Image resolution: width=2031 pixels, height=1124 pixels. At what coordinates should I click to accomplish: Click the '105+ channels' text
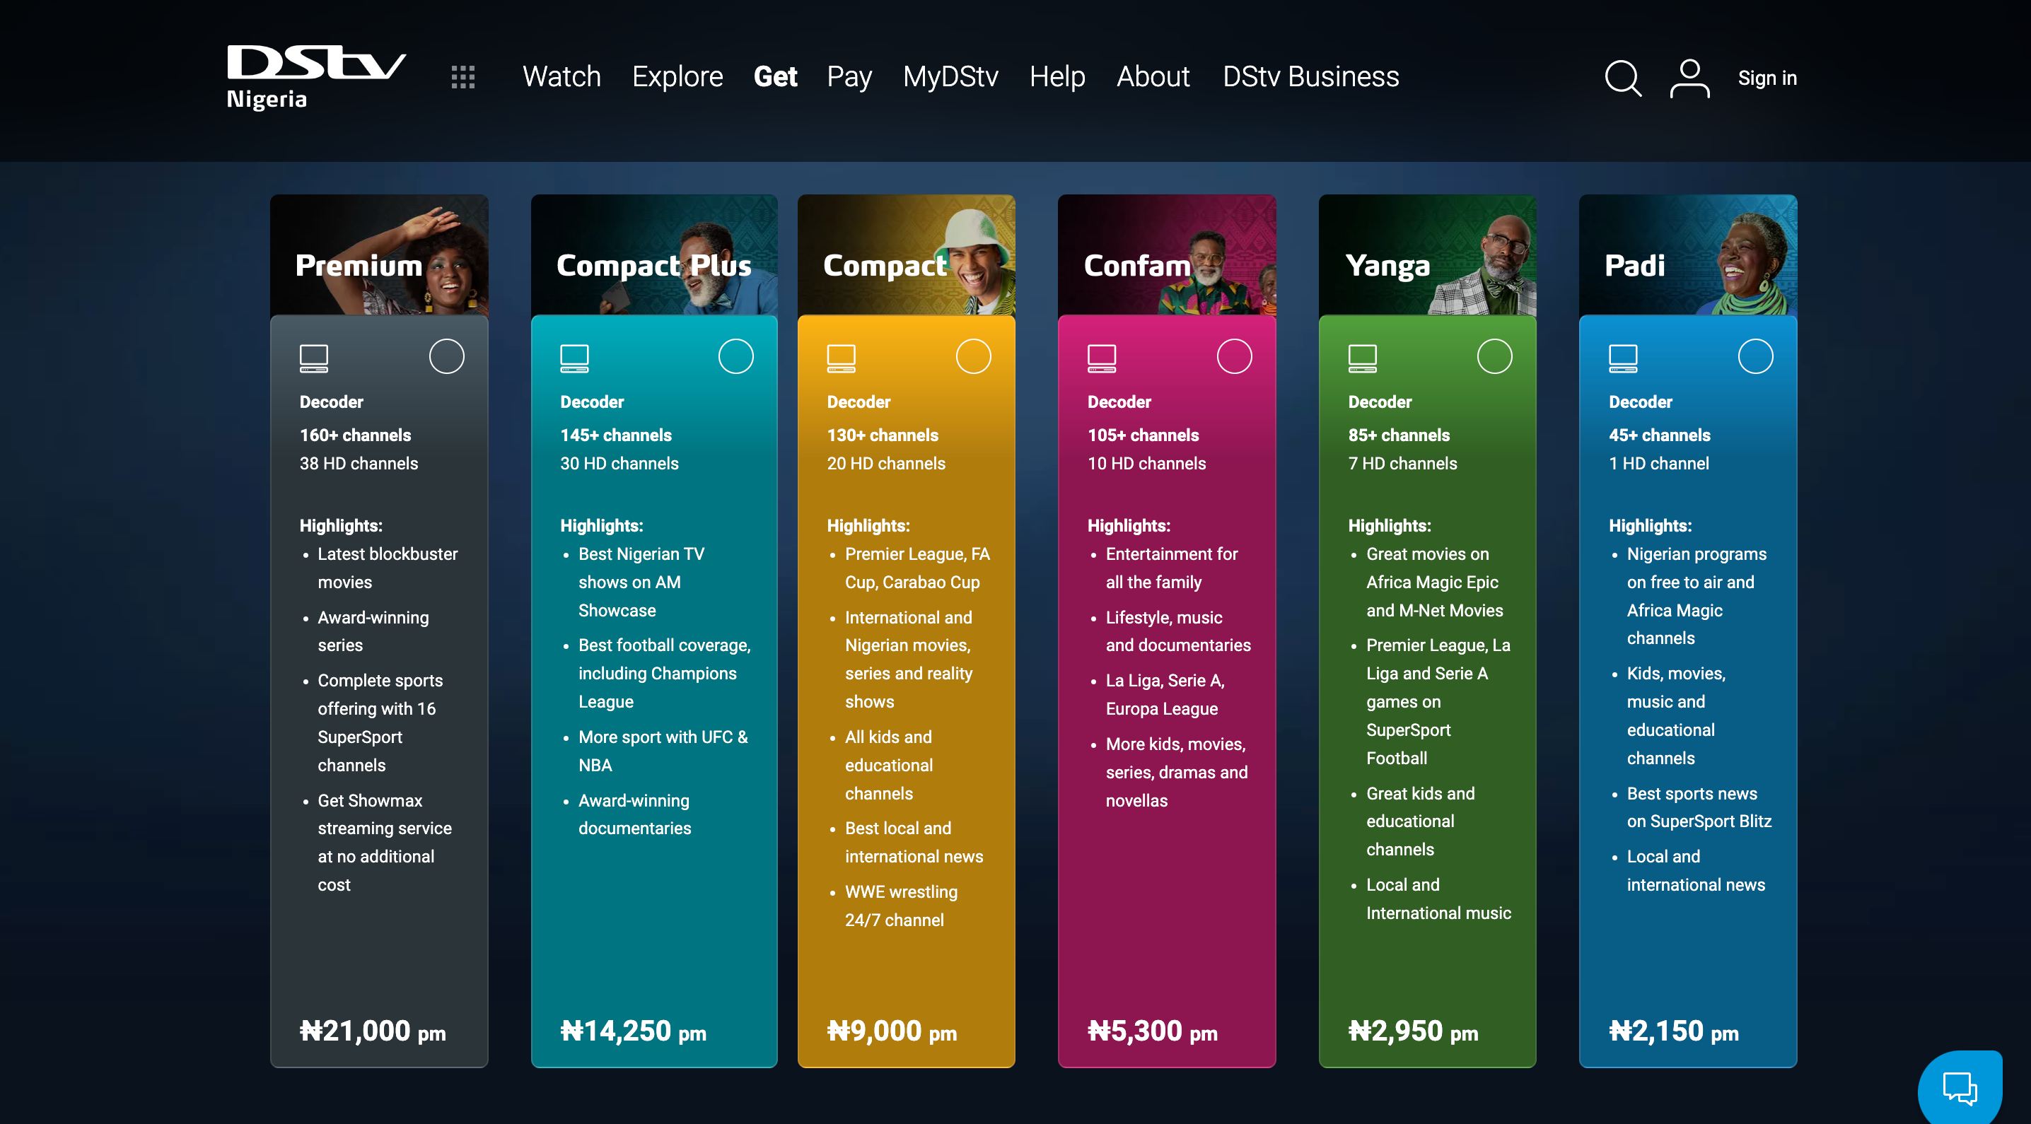coord(1143,435)
